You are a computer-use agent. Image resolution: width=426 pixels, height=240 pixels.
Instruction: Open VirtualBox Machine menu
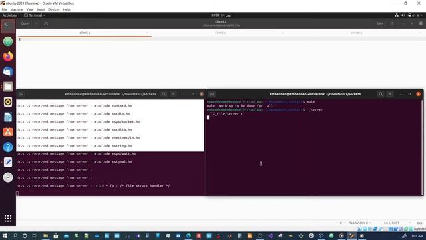(x=17, y=9)
